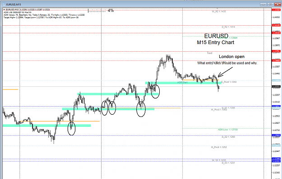Click the small triangle before EURUSD,M15 header
Image resolution: width=282 pixels, height=179 pixels.
[4, 10]
